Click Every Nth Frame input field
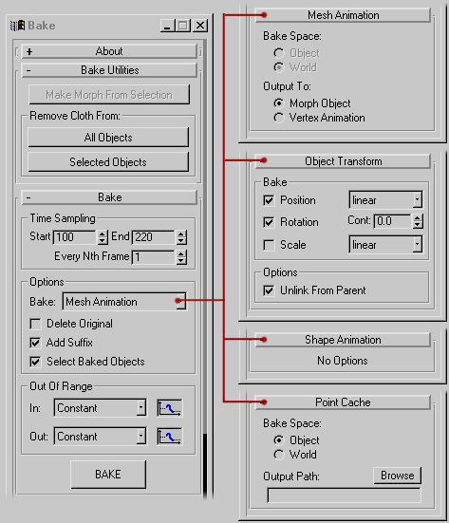 point(154,257)
